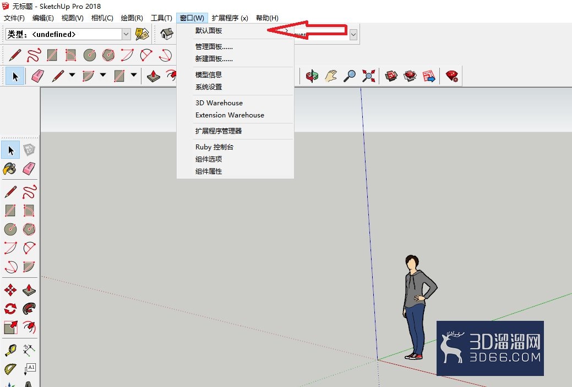Open the 绘图(R) menu
Screen dimensions: 572x387
132,18
